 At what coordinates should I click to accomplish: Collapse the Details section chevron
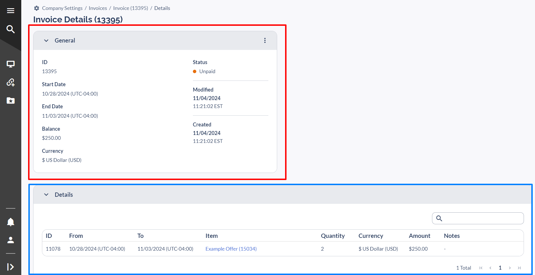pyautogui.click(x=46, y=195)
